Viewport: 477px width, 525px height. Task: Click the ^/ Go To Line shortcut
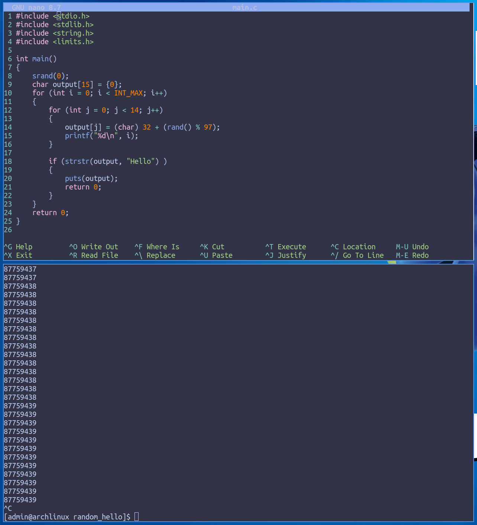[357, 255]
